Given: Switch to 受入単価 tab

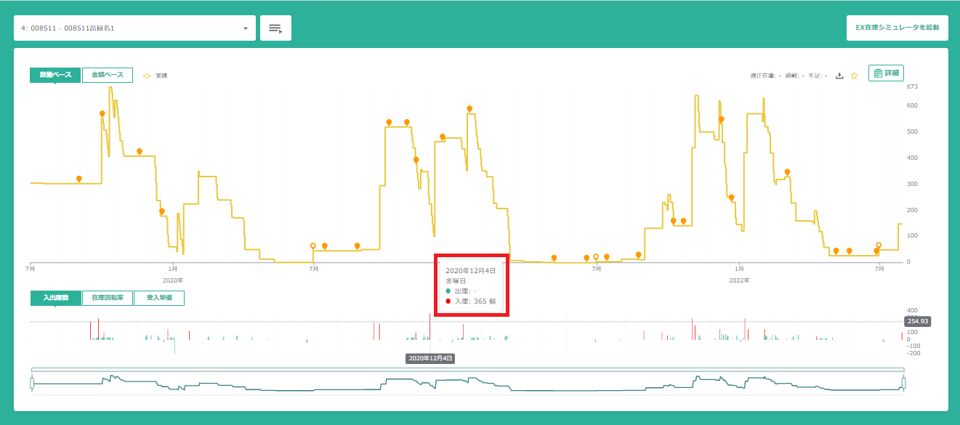Looking at the screenshot, I should (159, 298).
